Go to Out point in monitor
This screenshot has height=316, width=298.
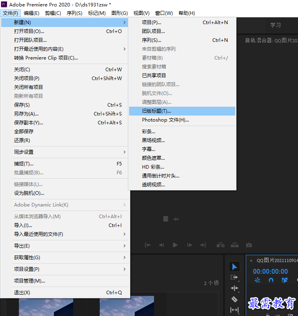[x=203, y=245]
